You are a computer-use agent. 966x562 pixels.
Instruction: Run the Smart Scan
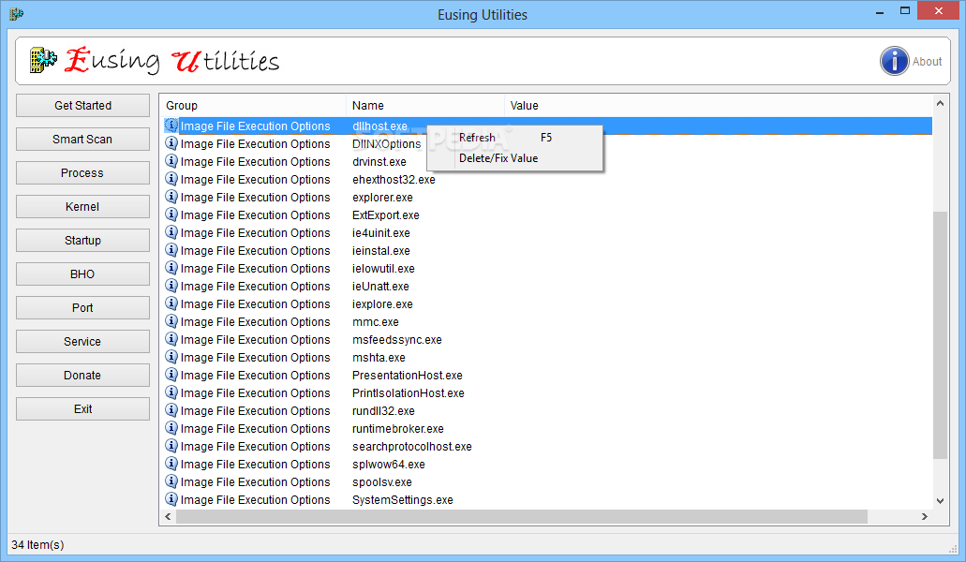click(82, 140)
